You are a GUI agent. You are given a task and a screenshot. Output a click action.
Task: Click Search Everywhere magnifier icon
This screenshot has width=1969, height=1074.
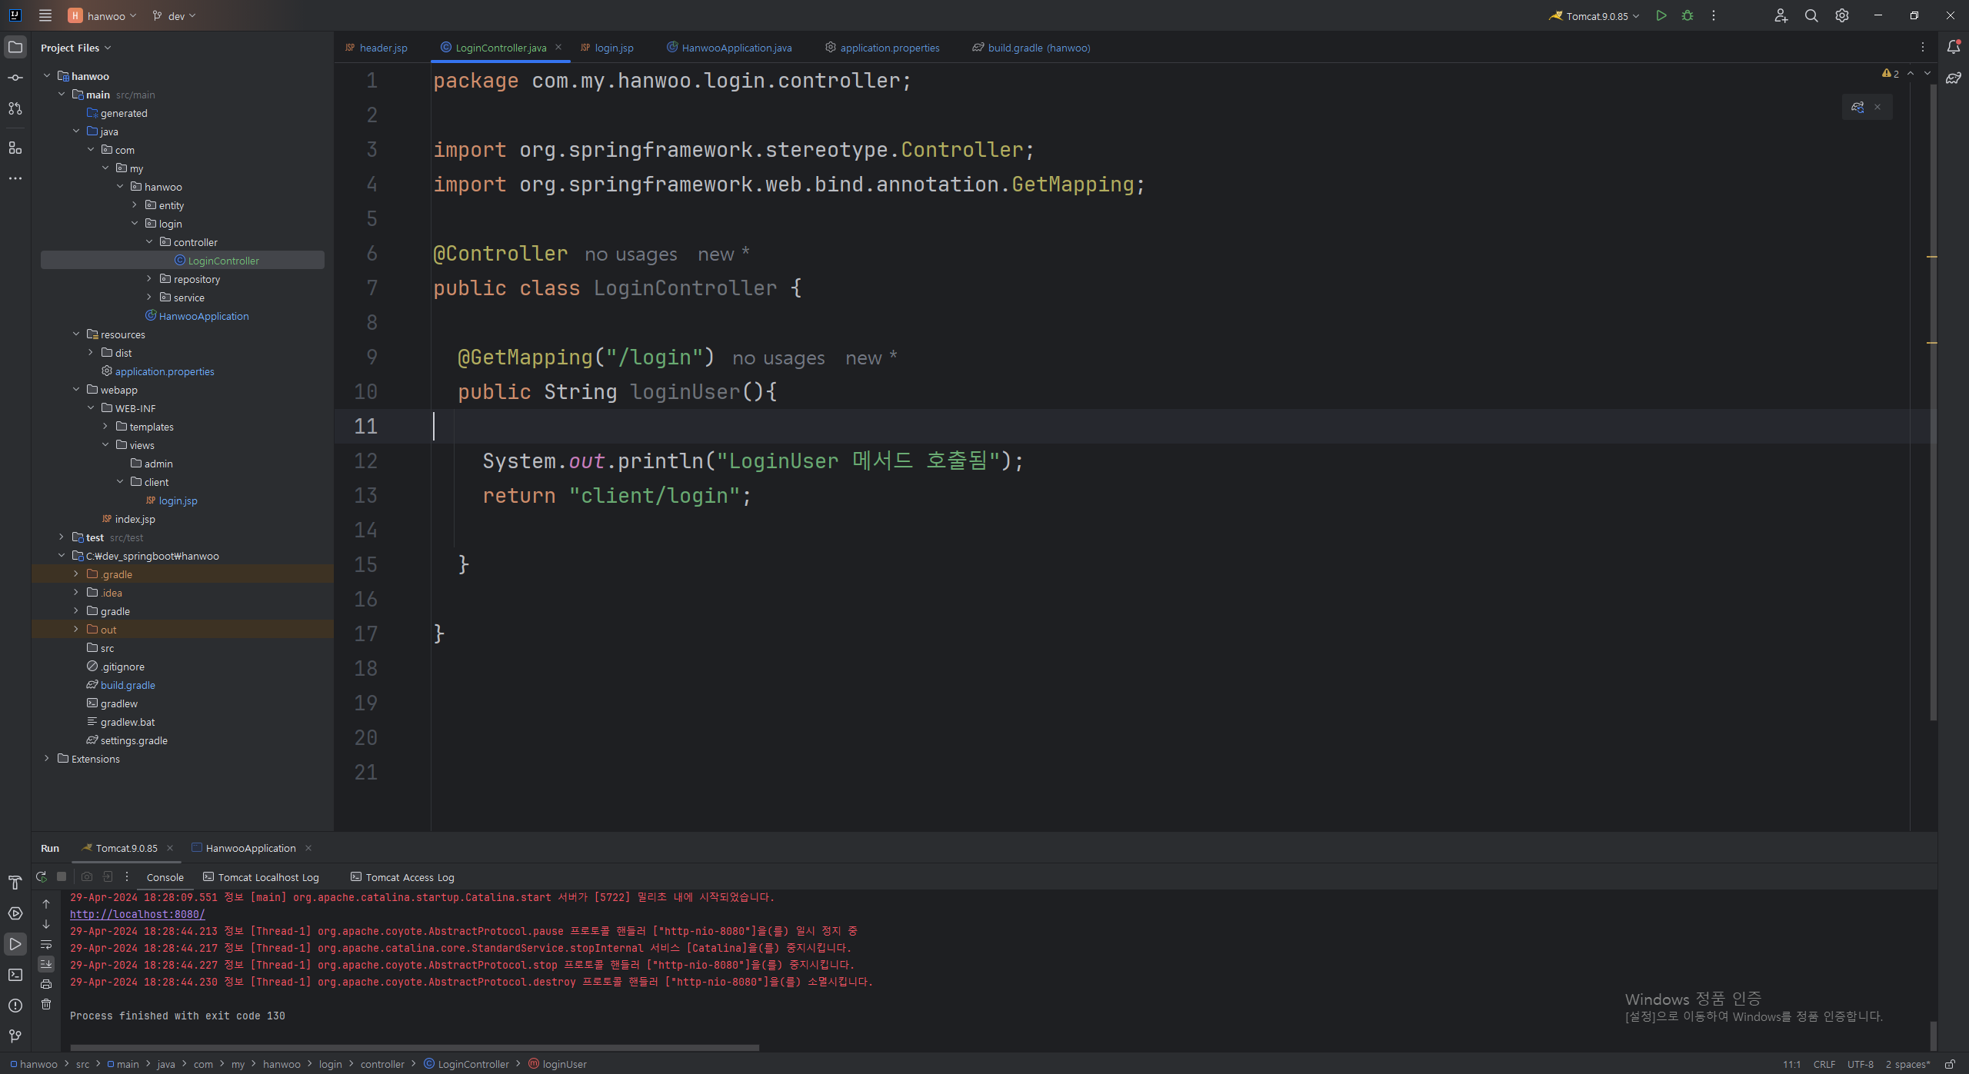point(1811,15)
